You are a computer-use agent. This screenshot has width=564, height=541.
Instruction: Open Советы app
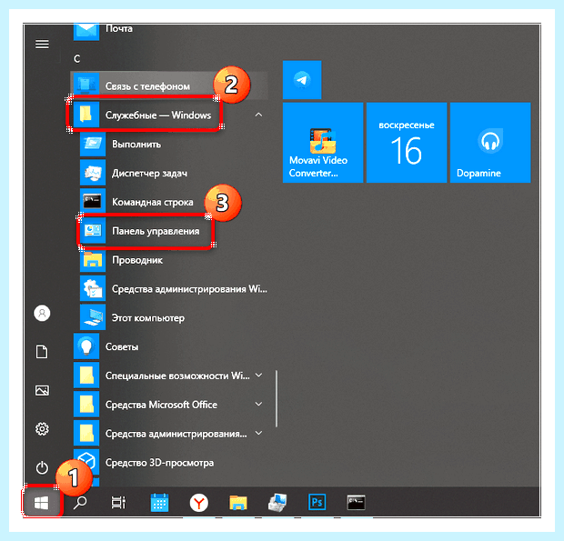[x=169, y=346]
